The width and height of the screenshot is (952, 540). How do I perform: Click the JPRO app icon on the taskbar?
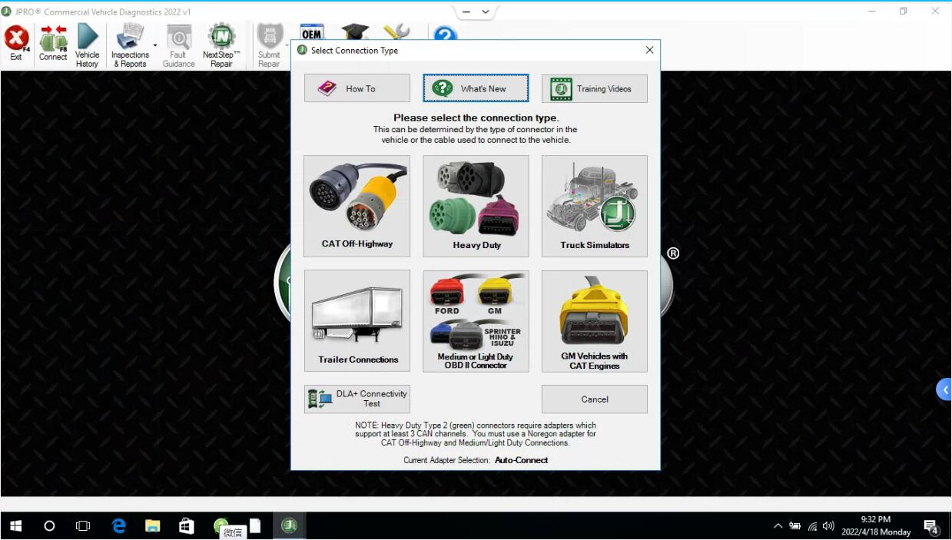point(289,526)
